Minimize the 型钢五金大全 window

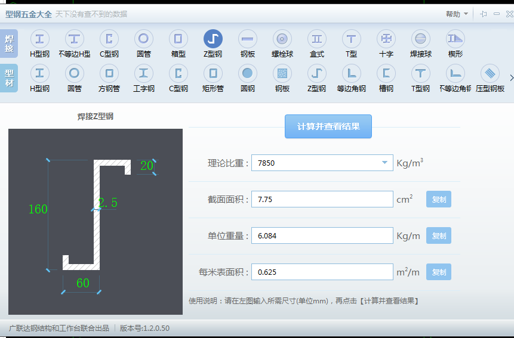pyautogui.click(x=497, y=14)
